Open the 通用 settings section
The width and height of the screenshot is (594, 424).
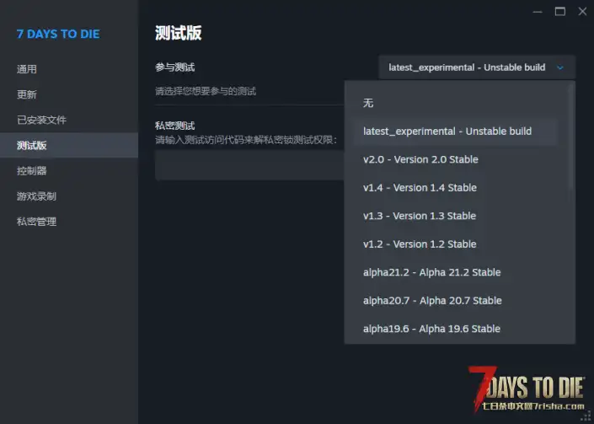click(x=27, y=69)
